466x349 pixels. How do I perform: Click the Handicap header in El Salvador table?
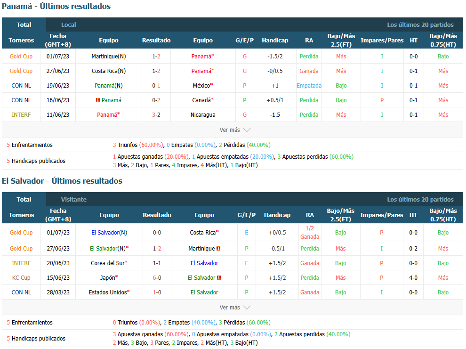(277, 215)
